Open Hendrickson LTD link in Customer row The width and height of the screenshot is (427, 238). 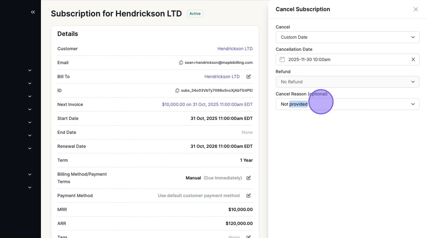pos(235,49)
